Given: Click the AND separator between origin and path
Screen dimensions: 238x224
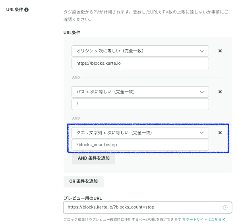Looking at the screenshot, I should click(76, 77).
